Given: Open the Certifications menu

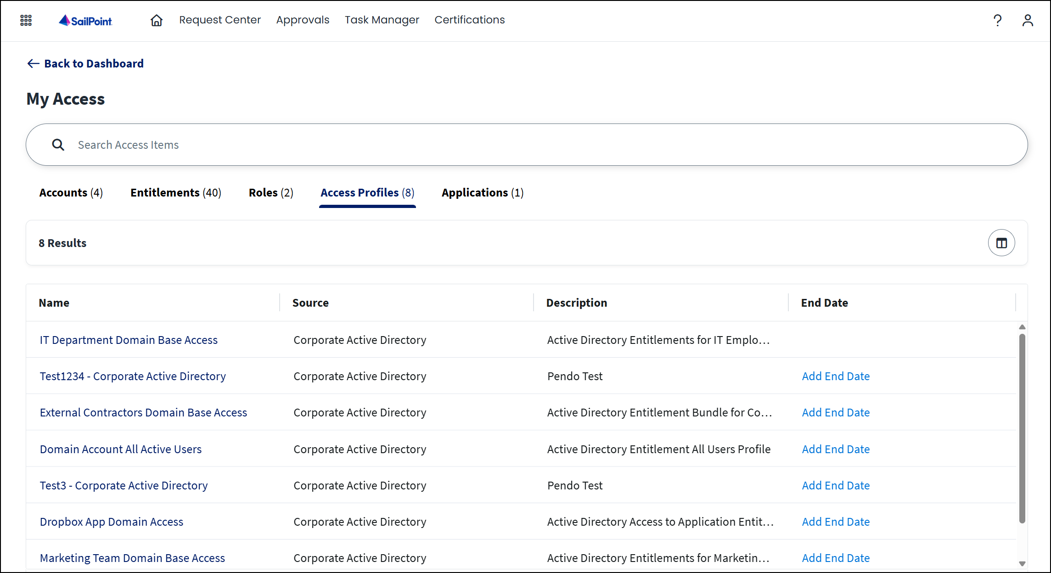Looking at the screenshot, I should pos(469,20).
